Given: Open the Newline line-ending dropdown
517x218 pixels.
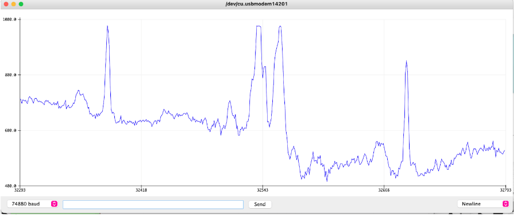Looking at the screenshot, I should click(483, 204).
